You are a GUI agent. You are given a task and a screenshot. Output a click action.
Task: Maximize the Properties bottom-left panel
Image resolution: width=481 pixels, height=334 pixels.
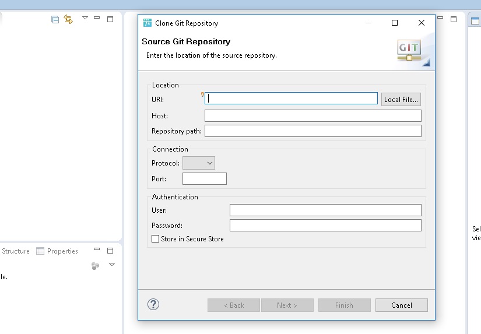[x=110, y=251]
